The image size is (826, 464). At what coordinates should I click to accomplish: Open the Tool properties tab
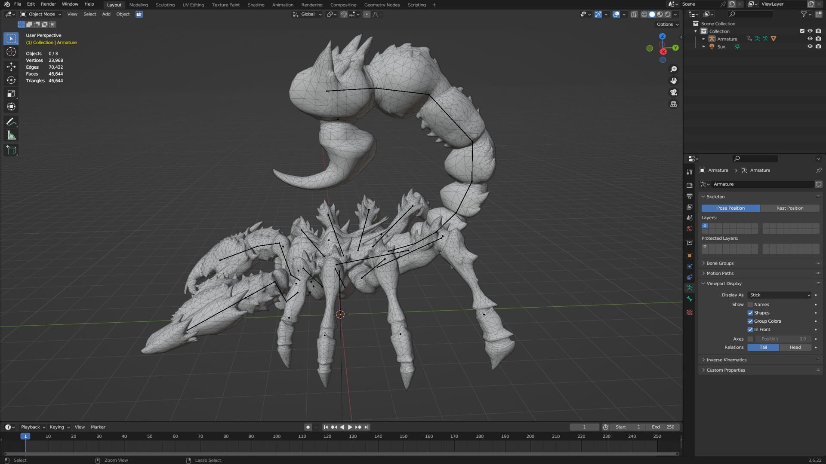pyautogui.click(x=690, y=172)
